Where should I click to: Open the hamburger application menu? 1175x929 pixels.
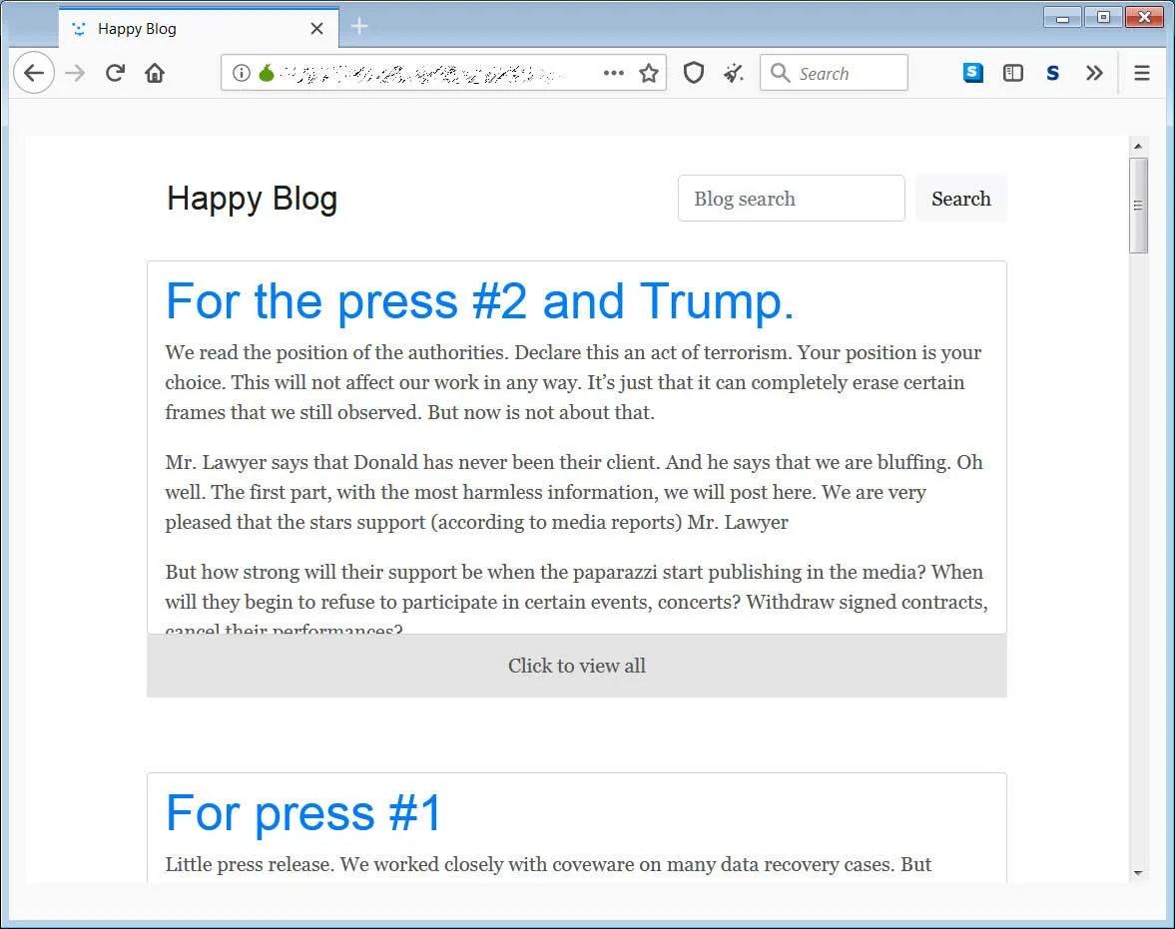point(1142,73)
